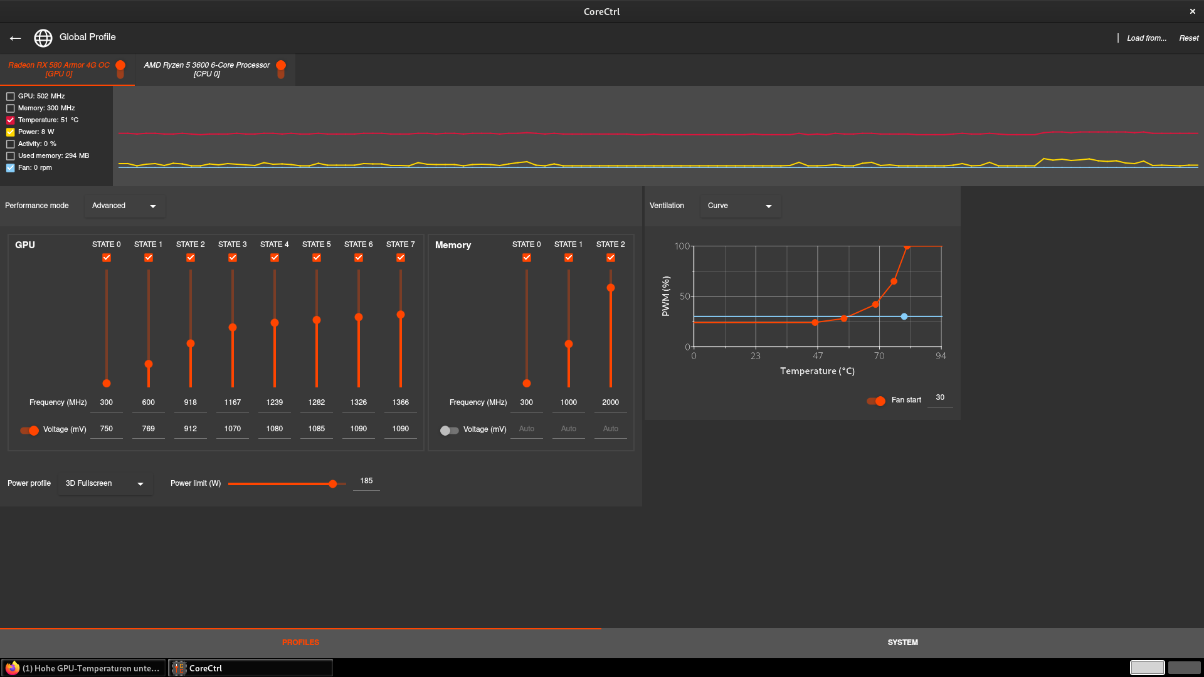Click Power limit slider handle
1204x677 pixels.
[333, 484]
